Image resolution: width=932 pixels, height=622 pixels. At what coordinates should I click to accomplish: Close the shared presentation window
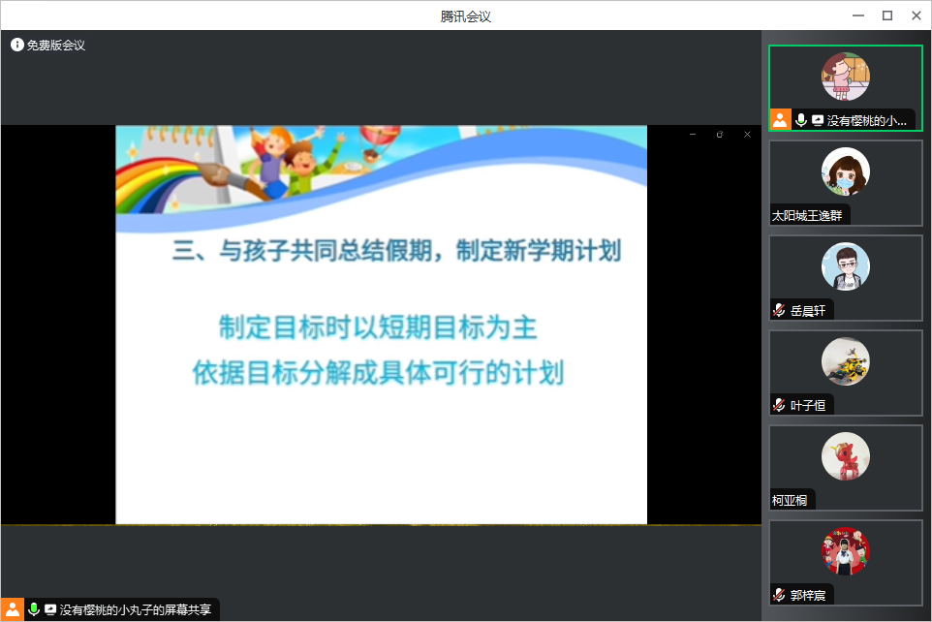click(747, 135)
